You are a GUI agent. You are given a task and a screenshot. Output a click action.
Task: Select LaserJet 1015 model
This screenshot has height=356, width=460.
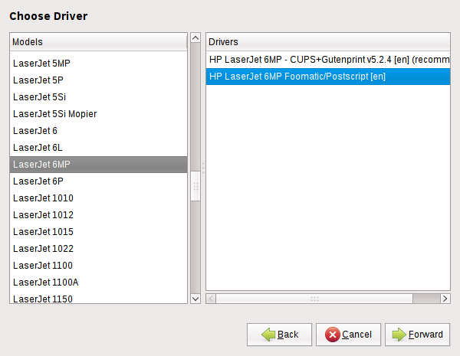pyautogui.click(x=99, y=232)
